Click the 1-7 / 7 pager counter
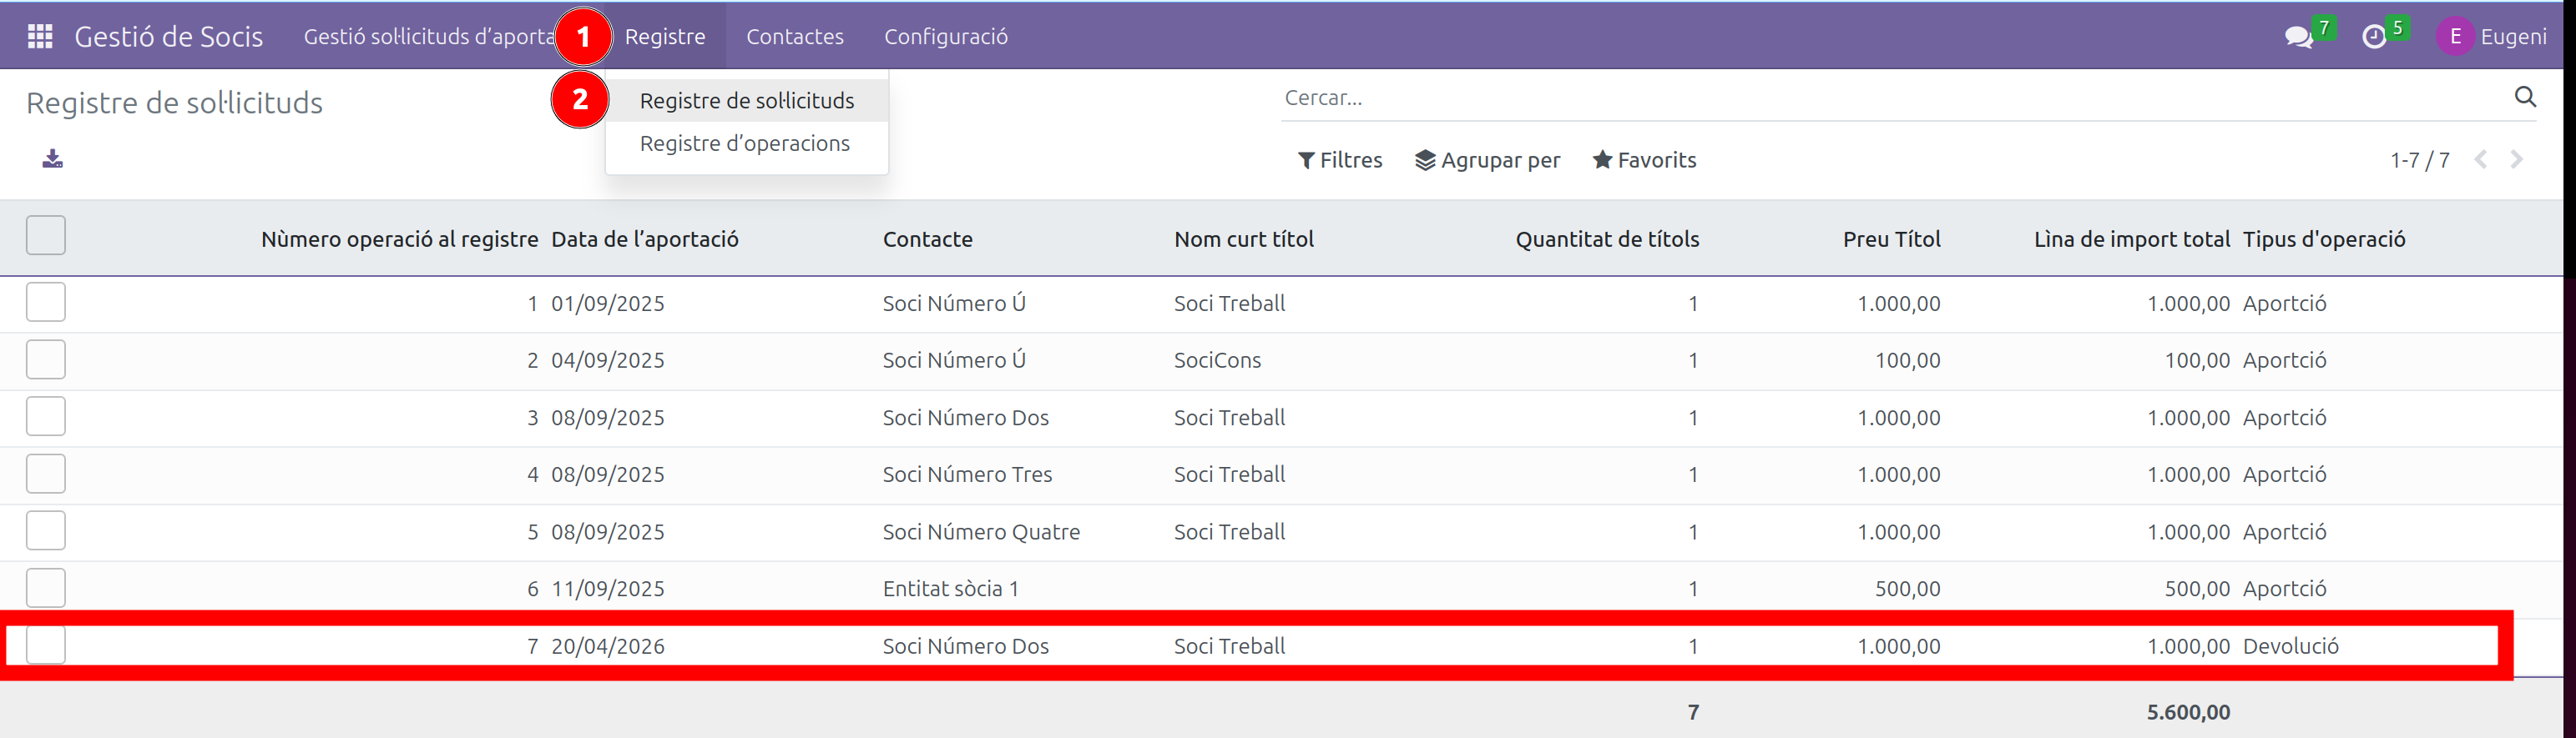Viewport: 2576px width, 738px height. coord(2420,160)
